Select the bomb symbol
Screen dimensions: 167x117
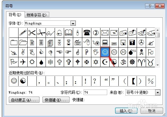click(x=132, y=52)
